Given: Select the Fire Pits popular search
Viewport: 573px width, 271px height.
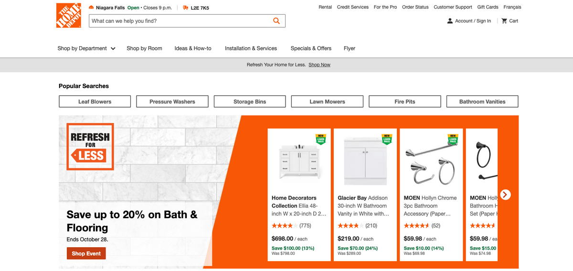Looking at the screenshot, I should 405,101.
